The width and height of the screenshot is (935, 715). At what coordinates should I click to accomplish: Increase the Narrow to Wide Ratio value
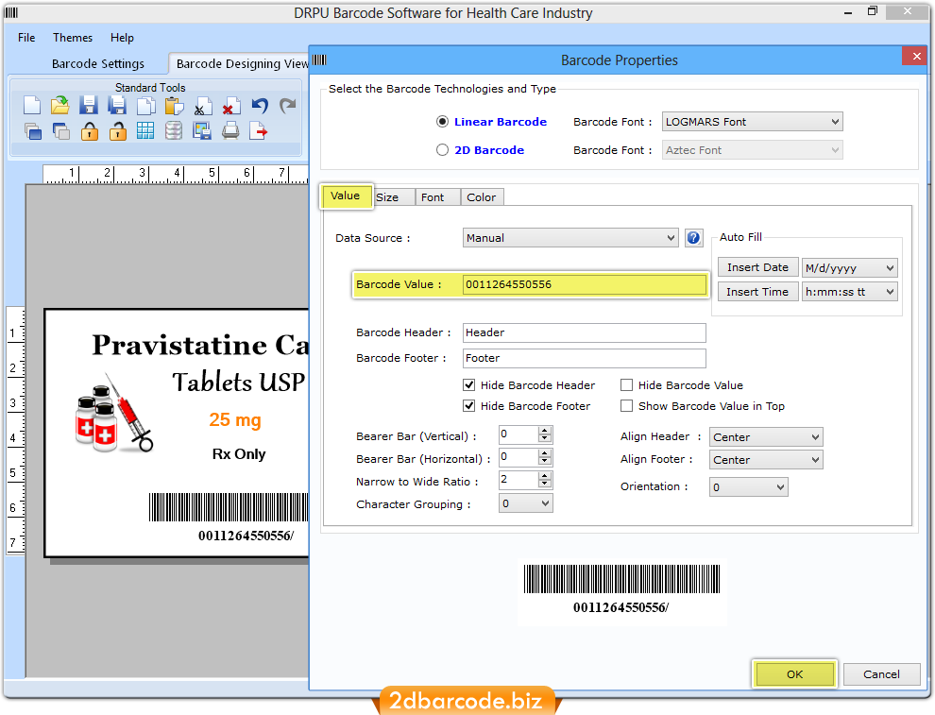coord(544,476)
